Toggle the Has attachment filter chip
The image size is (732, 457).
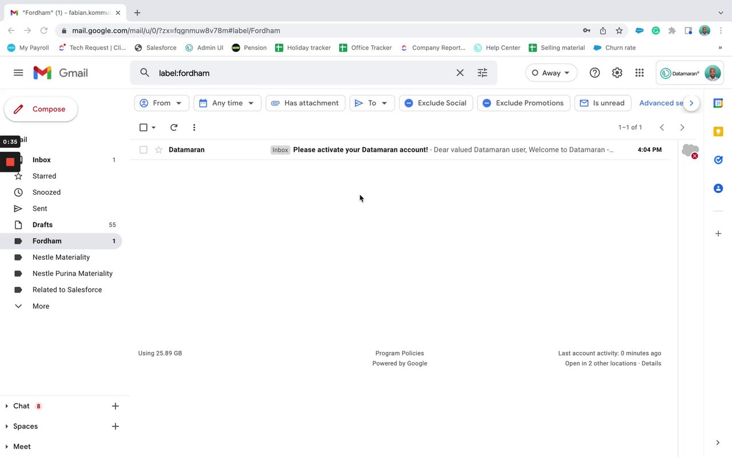pyautogui.click(x=305, y=103)
